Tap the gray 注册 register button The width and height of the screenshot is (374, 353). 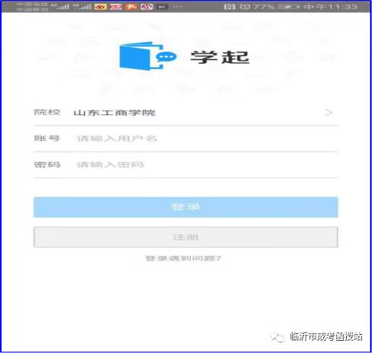186,237
